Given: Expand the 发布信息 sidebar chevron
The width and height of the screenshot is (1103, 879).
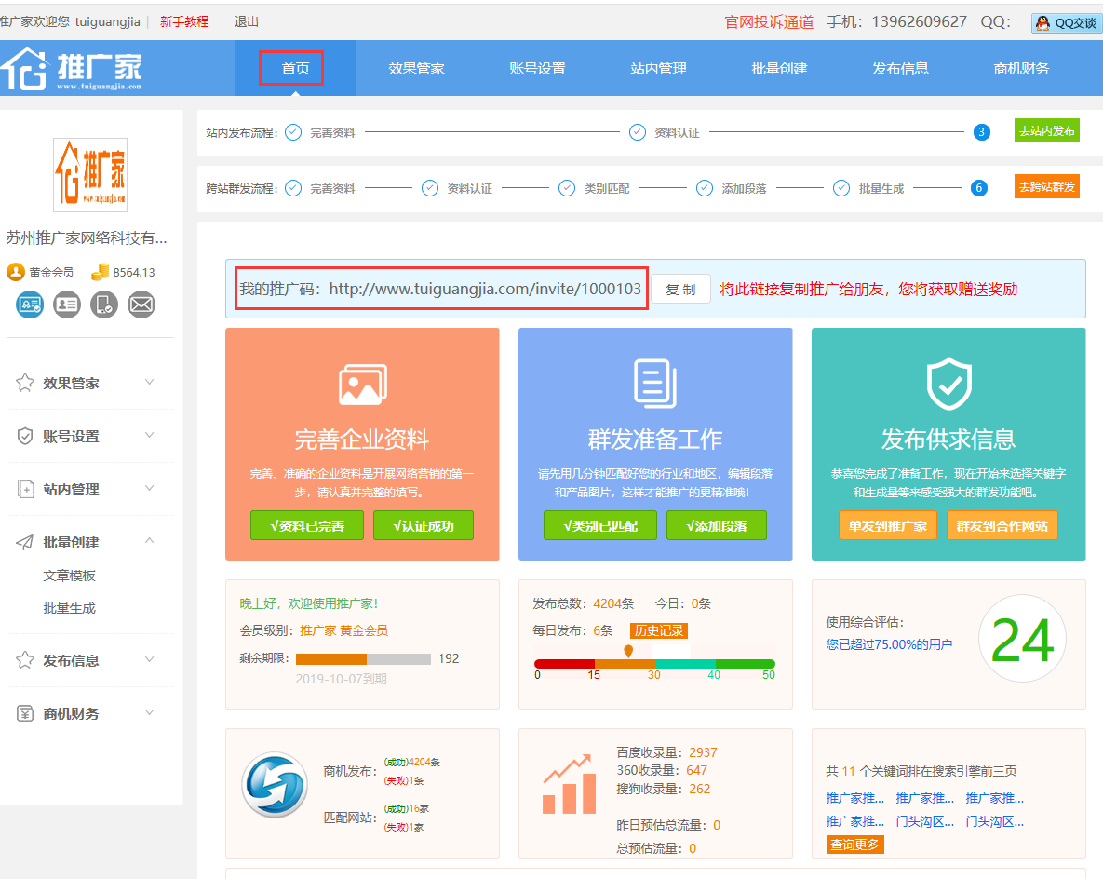Looking at the screenshot, I should coord(149,659).
